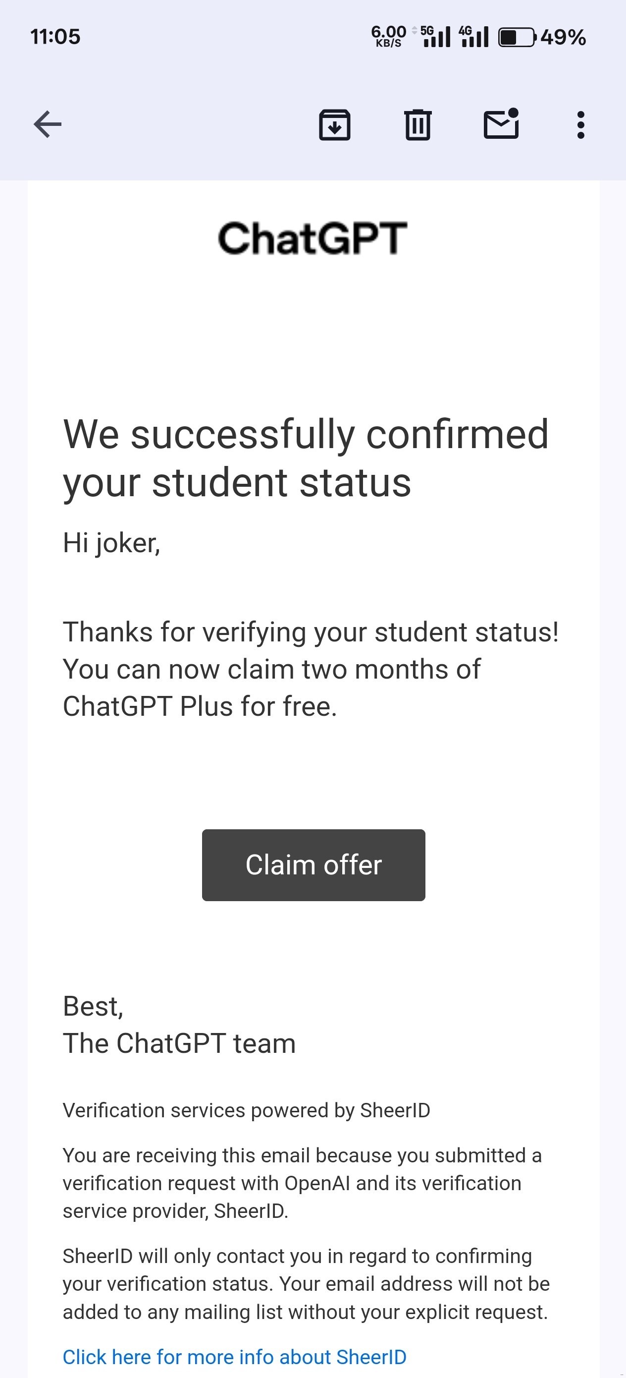Open the three-dot more options menu
Image resolution: width=626 pixels, height=1378 pixels.
(580, 124)
